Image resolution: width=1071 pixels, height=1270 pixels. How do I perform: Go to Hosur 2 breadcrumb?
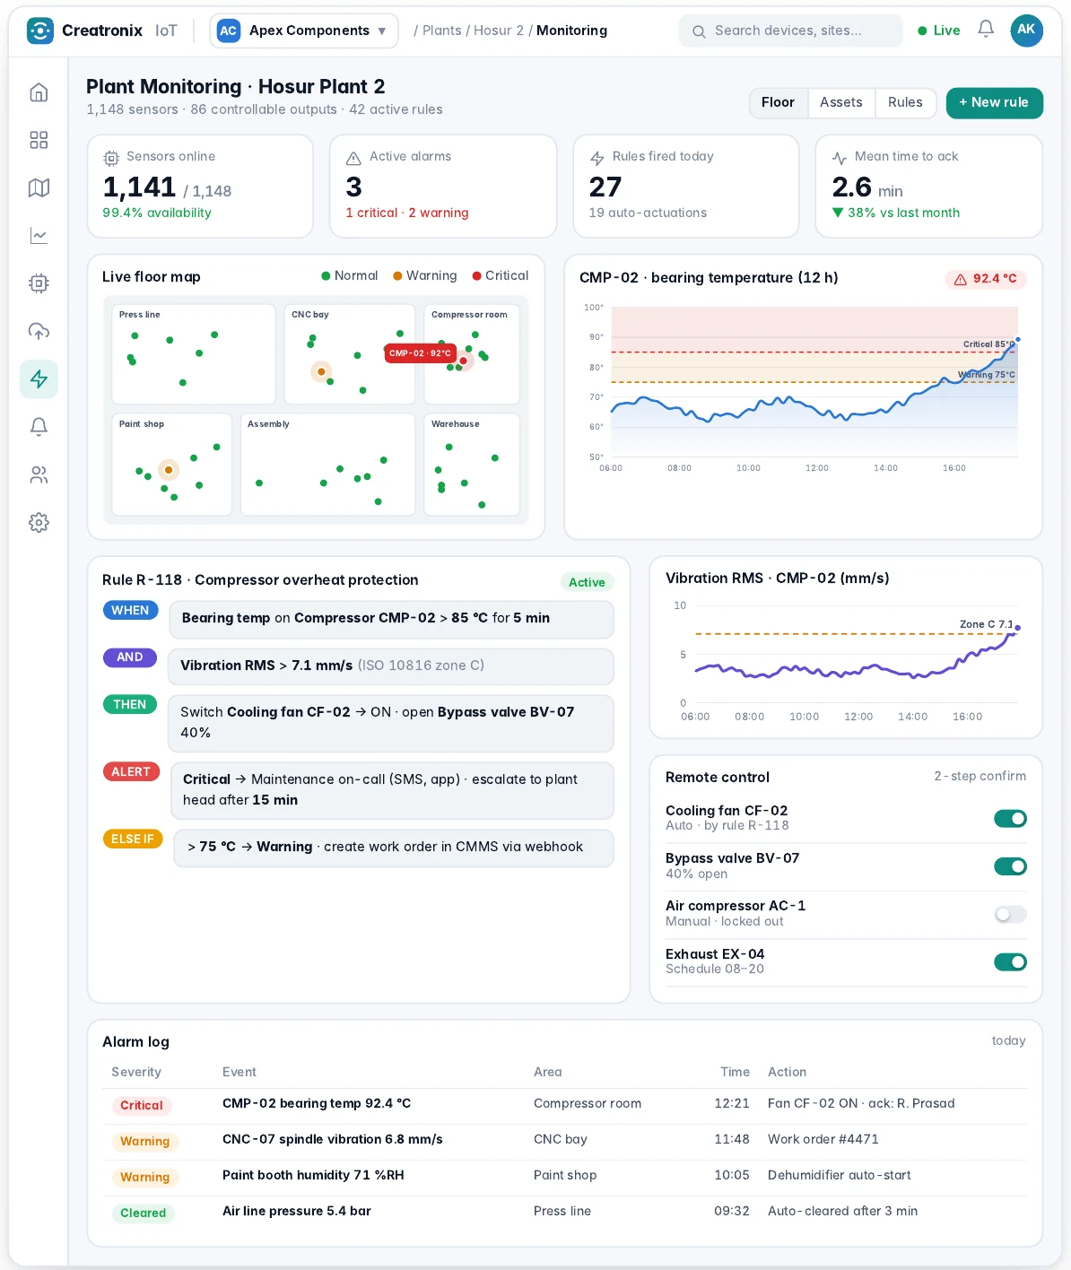[x=499, y=30]
